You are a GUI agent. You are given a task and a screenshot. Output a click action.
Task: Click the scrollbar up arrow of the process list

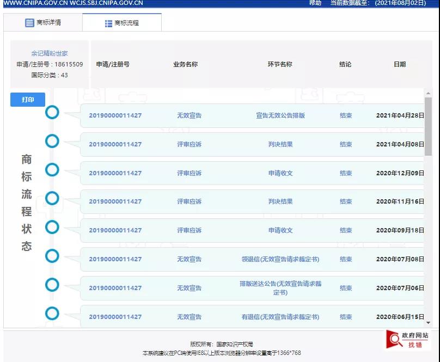pyautogui.click(x=428, y=93)
